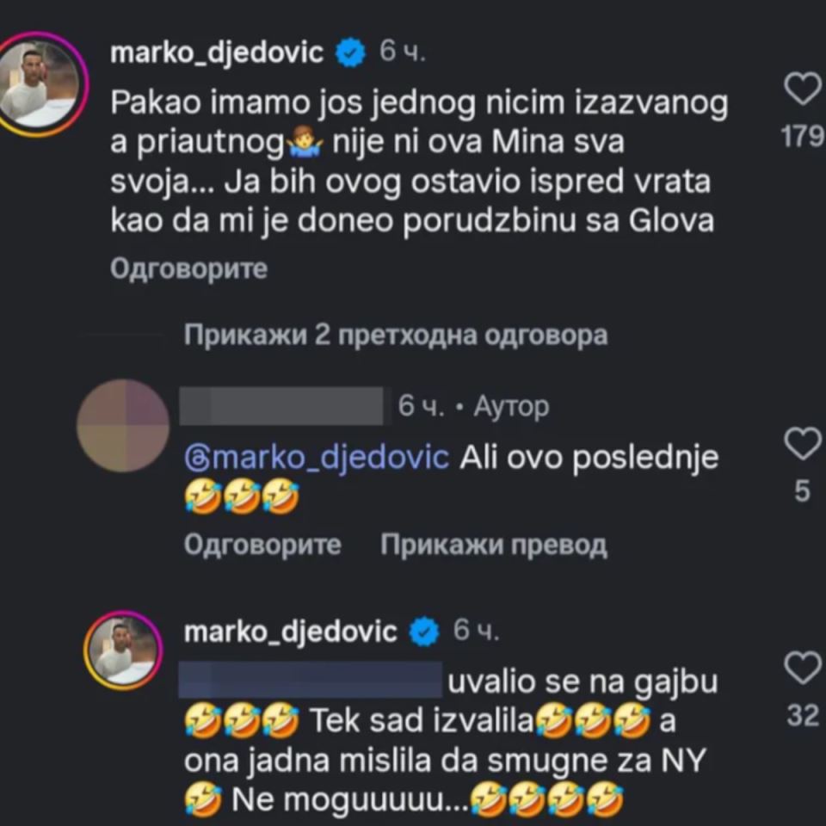Open the @marko_djedovic mention link
Viewport: 826px width, 826px height.
point(311,459)
